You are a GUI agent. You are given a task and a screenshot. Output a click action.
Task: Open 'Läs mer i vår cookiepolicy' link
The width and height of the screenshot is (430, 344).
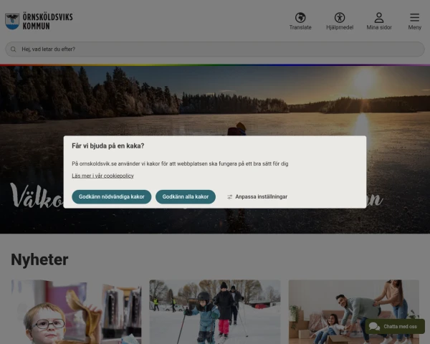point(102,176)
